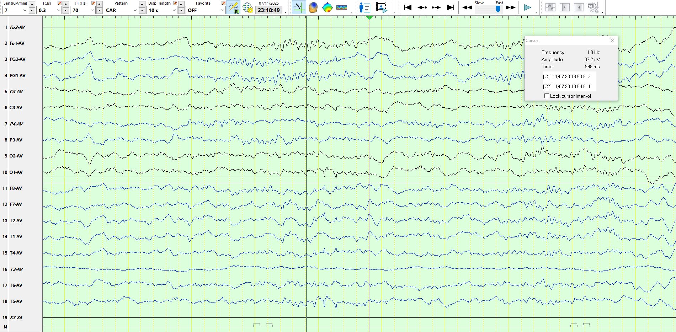Open the 3D head voltage map
Viewport: 676px width, 332px height.
pyautogui.click(x=313, y=7)
